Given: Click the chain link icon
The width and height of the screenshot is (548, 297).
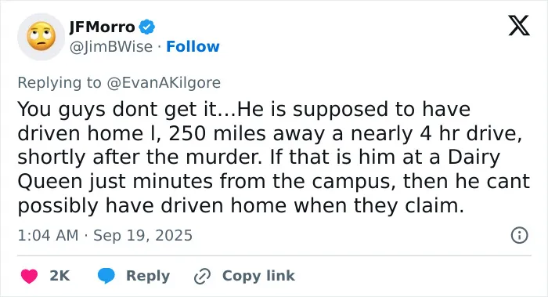Looking at the screenshot, I should pyautogui.click(x=202, y=276).
